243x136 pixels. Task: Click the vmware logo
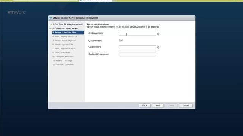pos(17,12)
